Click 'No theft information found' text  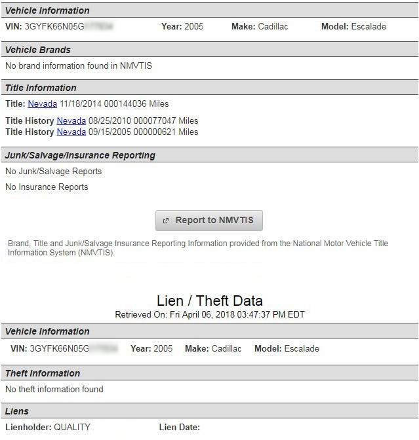pyautogui.click(x=54, y=389)
